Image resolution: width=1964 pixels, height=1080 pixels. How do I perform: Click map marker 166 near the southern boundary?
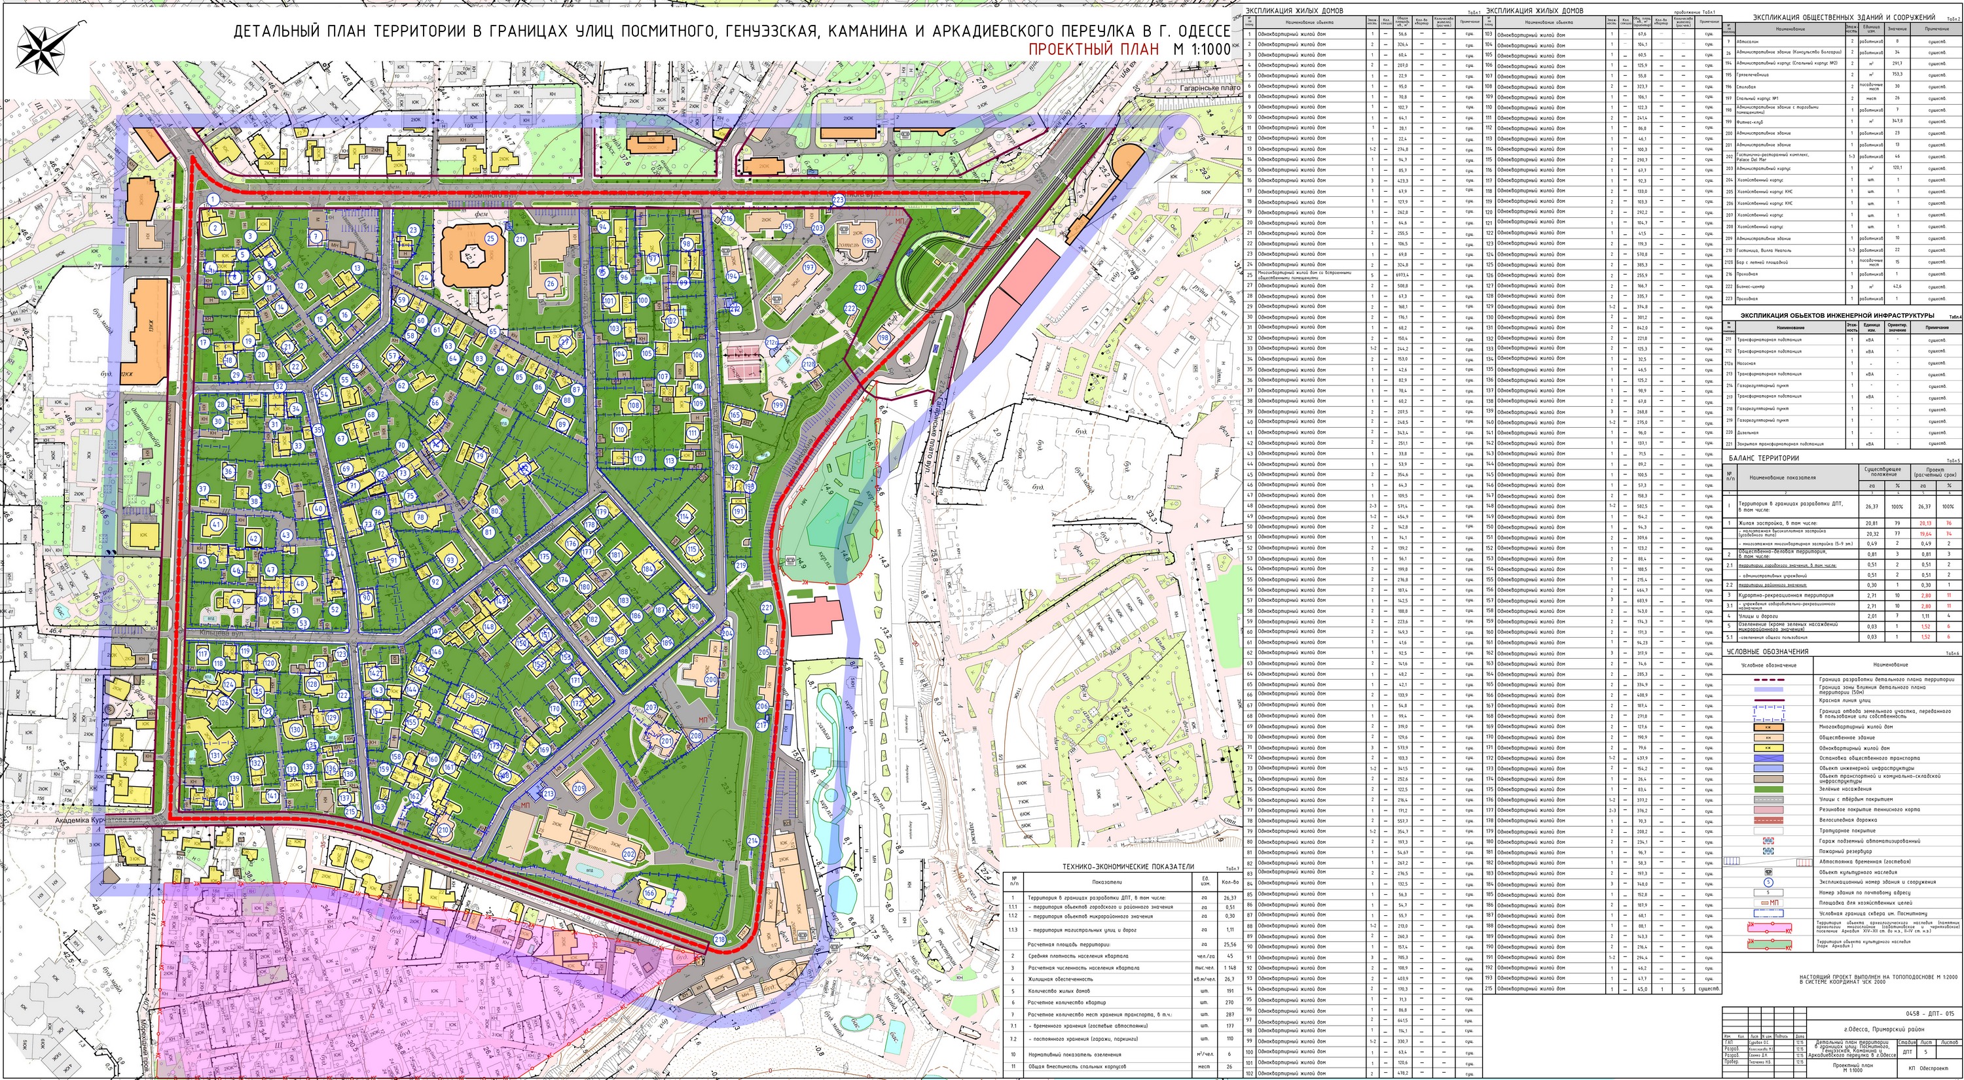click(649, 894)
